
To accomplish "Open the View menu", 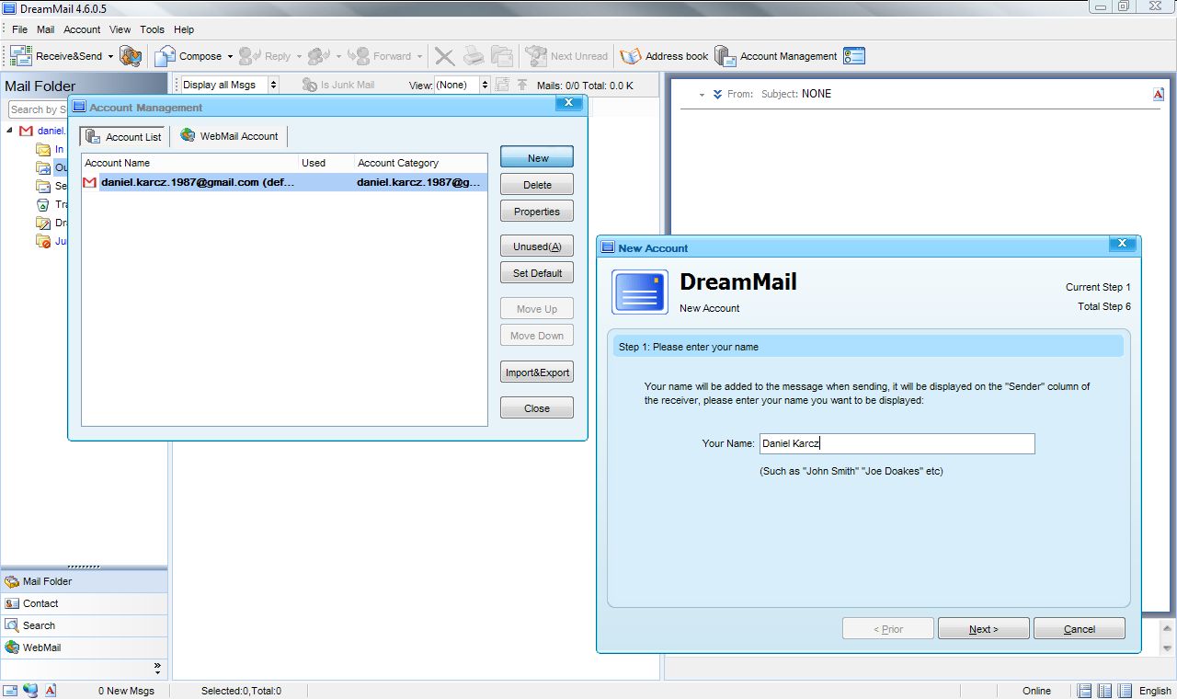I will [x=120, y=29].
